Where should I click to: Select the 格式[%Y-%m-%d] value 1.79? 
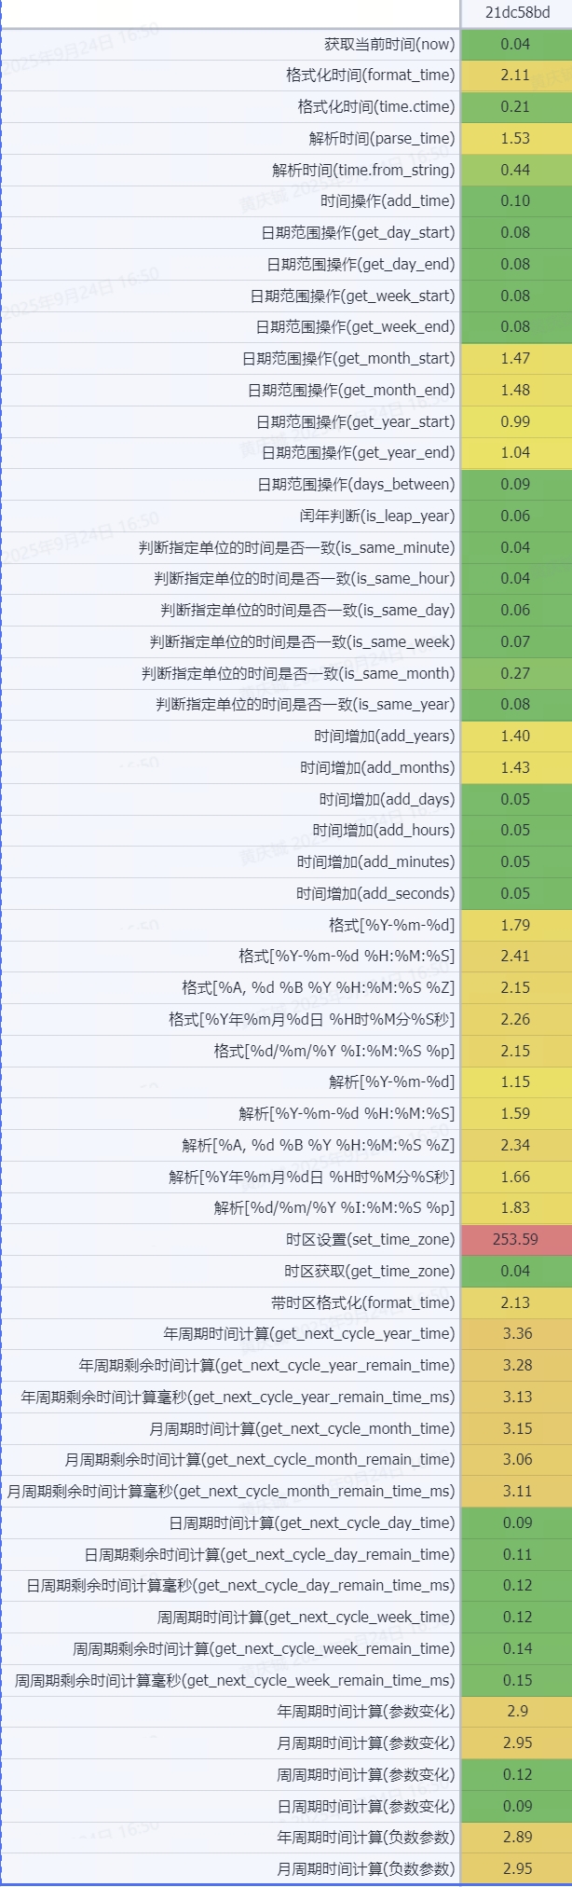coord(515,925)
